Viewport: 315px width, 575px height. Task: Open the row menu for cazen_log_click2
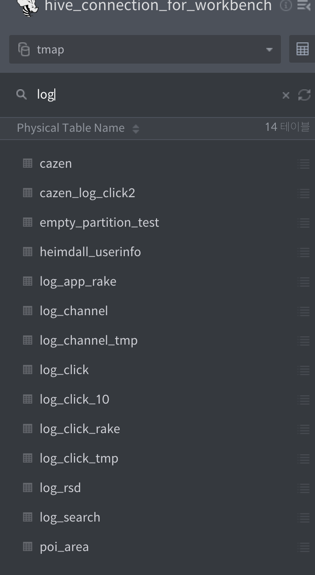tap(304, 193)
